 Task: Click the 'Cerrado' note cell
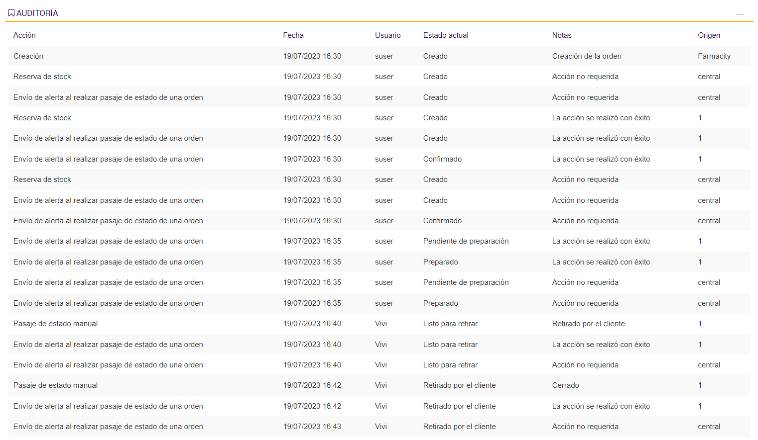(565, 385)
